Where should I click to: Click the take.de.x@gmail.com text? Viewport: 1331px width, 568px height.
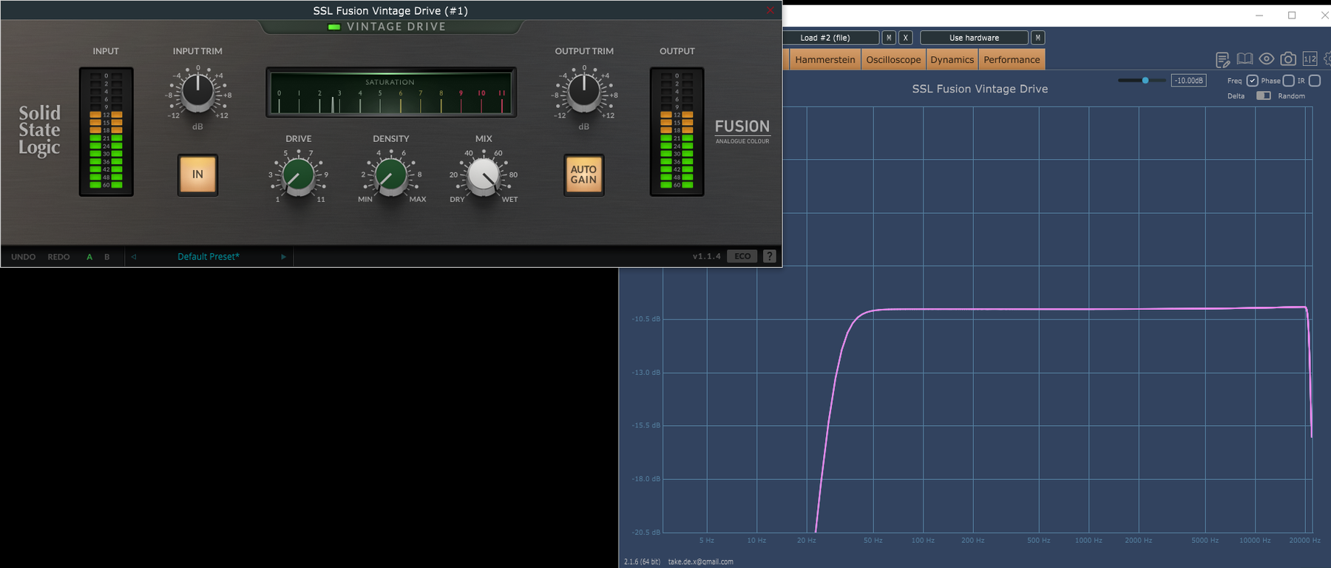[x=700, y=561]
